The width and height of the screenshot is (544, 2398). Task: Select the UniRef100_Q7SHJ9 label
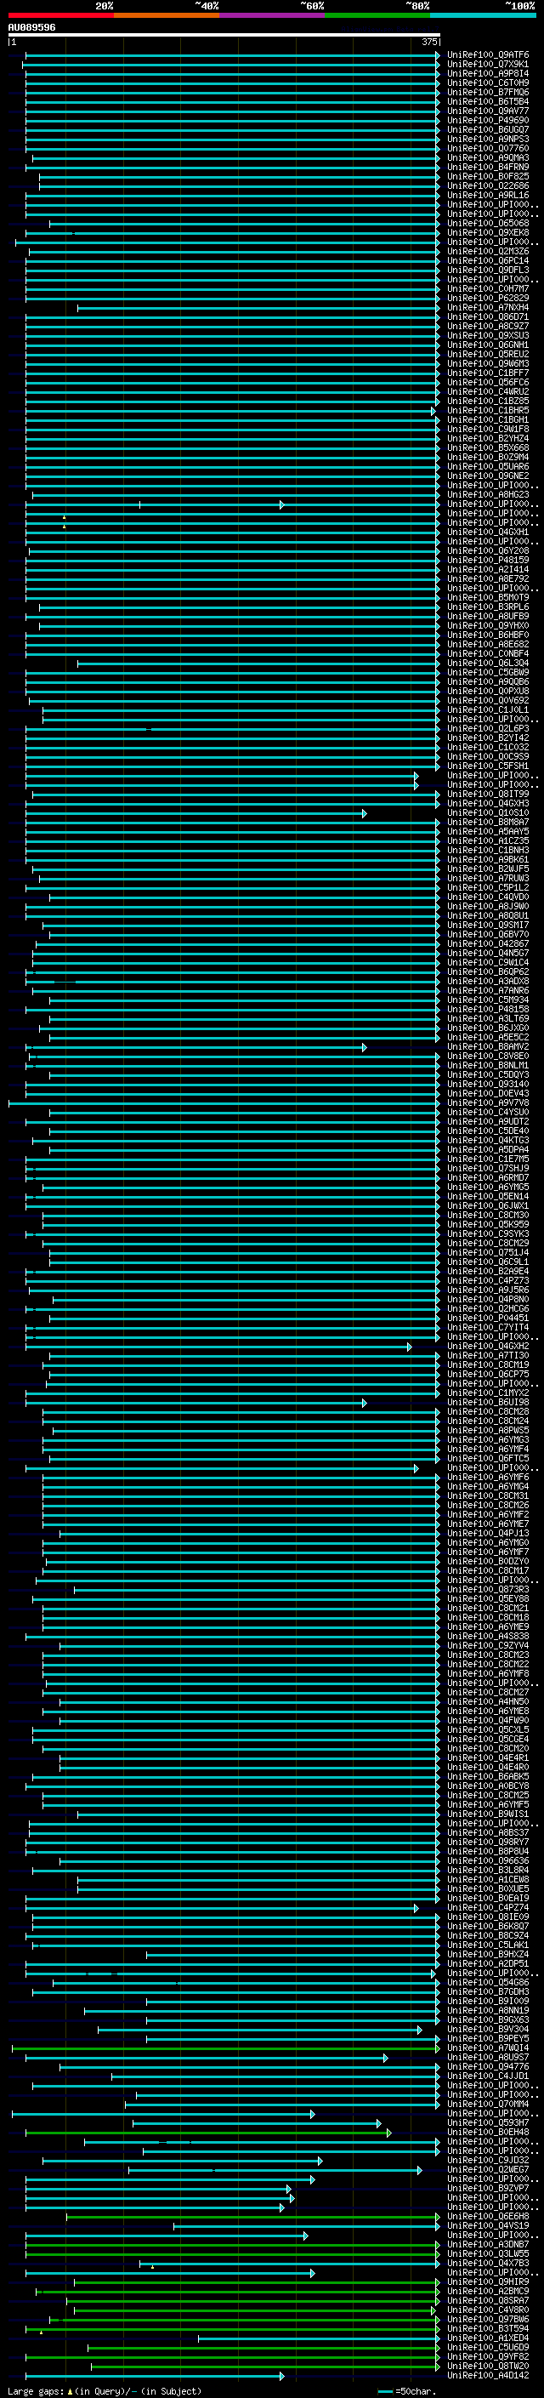[x=488, y=1168]
